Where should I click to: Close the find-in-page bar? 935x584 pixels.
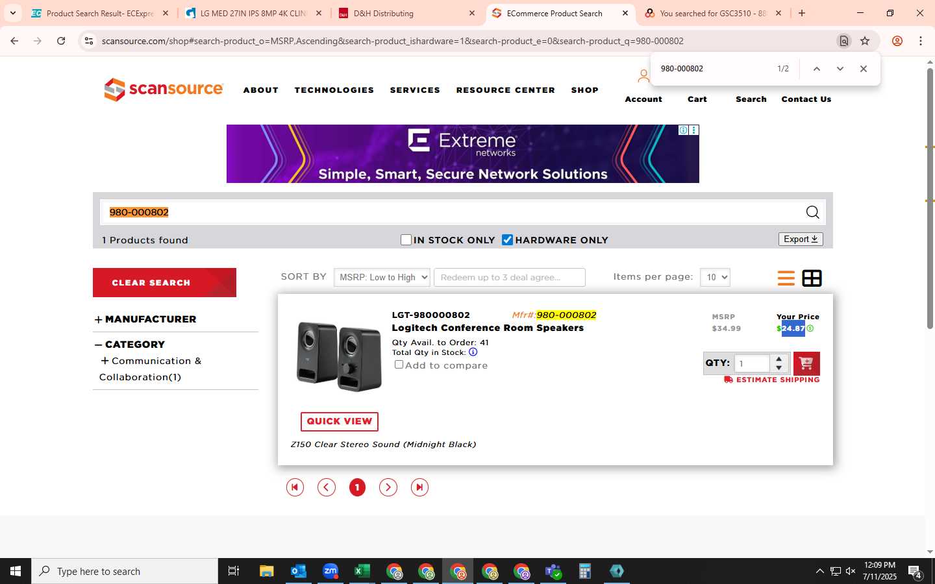(x=863, y=69)
